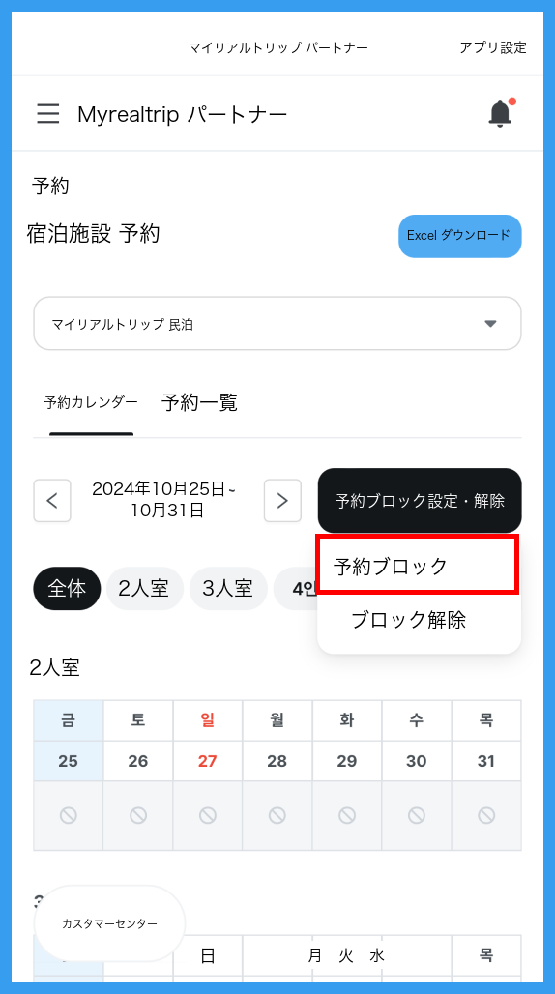Toggle the 予約ブロック設定・解除 dropdown button
This screenshot has height=994, width=555.
pos(420,501)
